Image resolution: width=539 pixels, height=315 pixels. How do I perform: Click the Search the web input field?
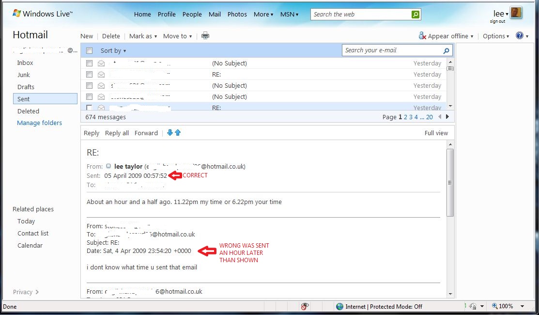(x=361, y=14)
